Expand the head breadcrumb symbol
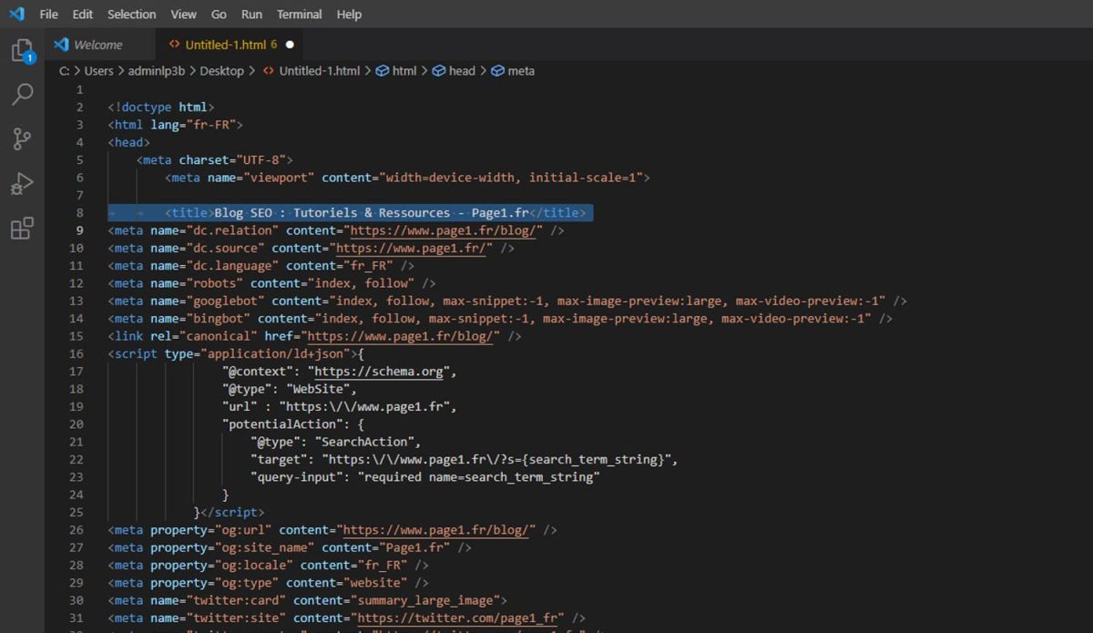The height and width of the screenshot is (633, 1093). pos(462,71)
